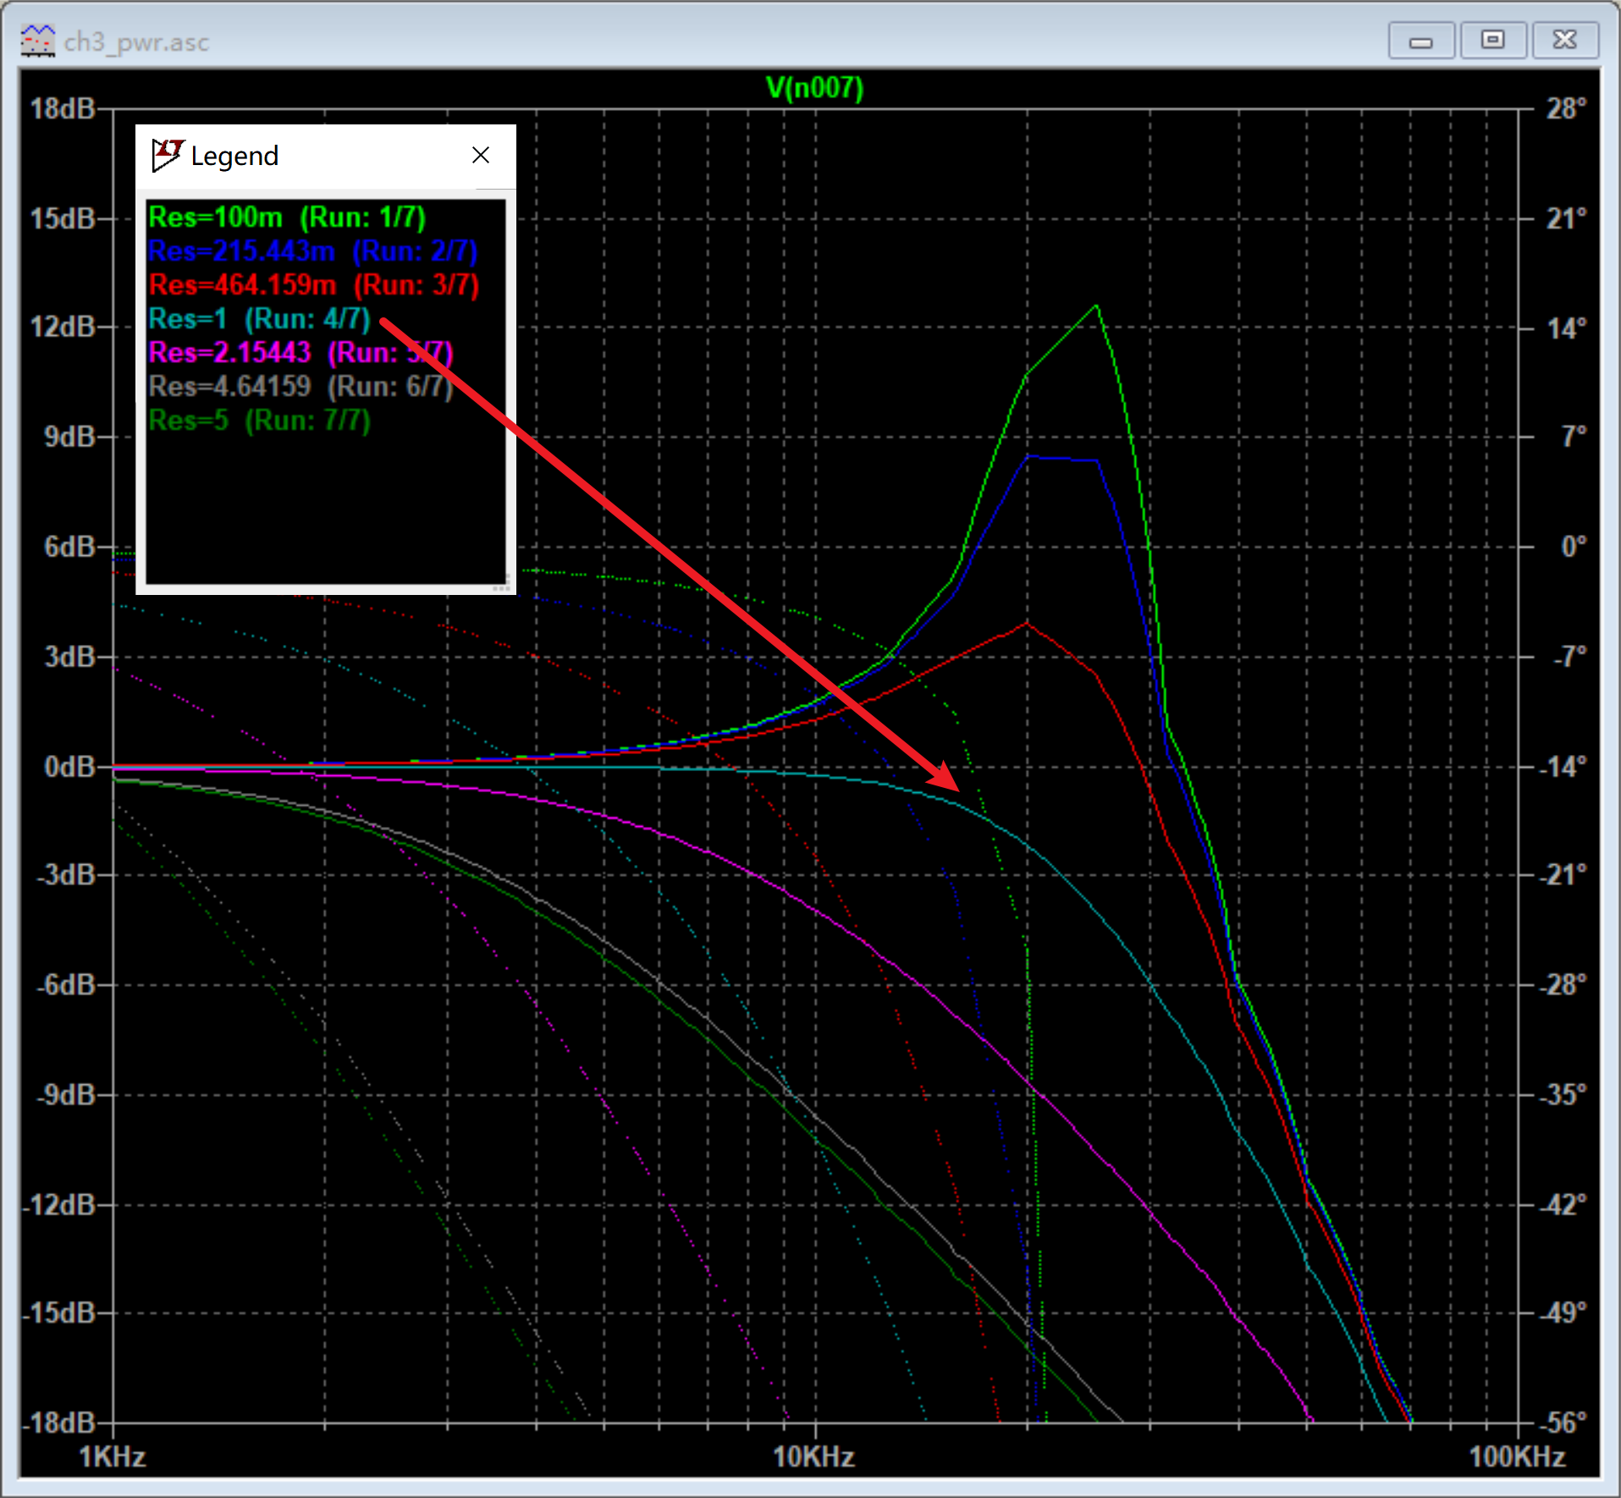The height and width of the screenshot is (1498, 1621).
Task: Select legend entry Res=100m (Run: 1/7)
Action: point(287,218)
